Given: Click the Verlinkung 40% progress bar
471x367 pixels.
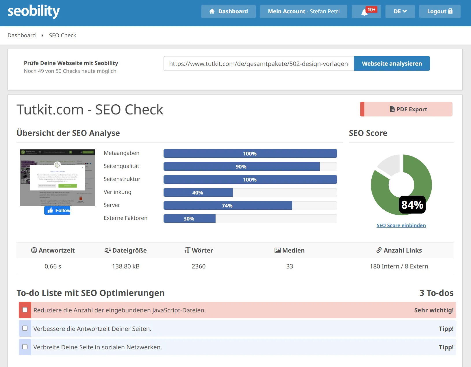Looking at the screenshot, I should click(x=250, y=192).
